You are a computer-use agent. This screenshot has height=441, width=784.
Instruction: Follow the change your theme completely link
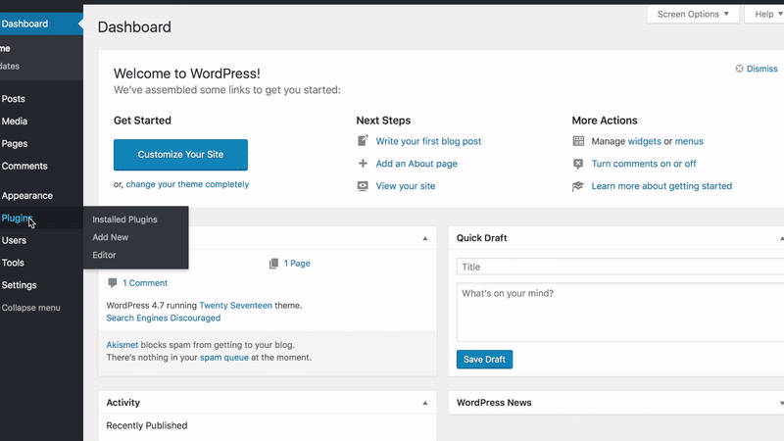click(x=187, y=184)
